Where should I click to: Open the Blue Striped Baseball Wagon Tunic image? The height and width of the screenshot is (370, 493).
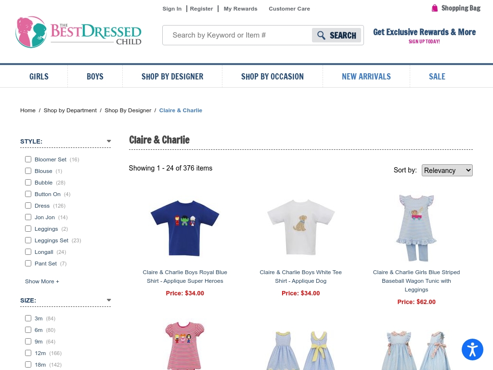click(416, 228)
